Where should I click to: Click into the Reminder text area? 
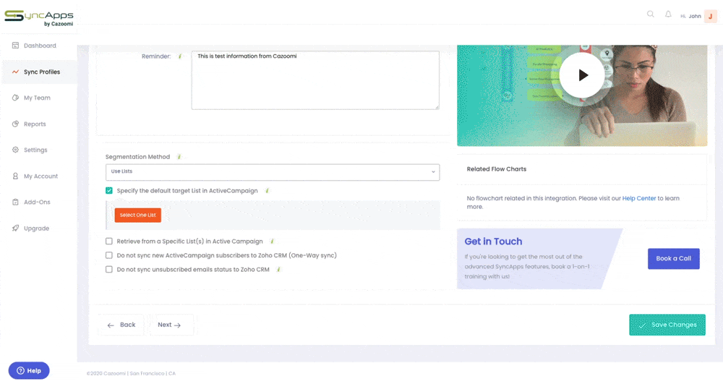pos(315,80)
